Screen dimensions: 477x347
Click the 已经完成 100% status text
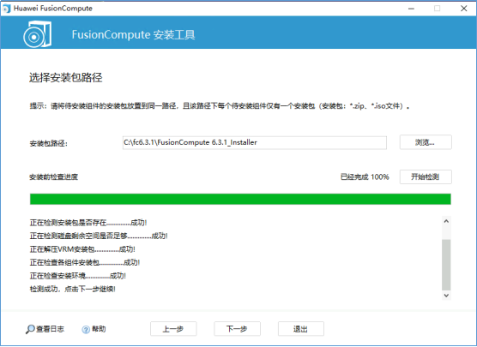coord(365,176)
